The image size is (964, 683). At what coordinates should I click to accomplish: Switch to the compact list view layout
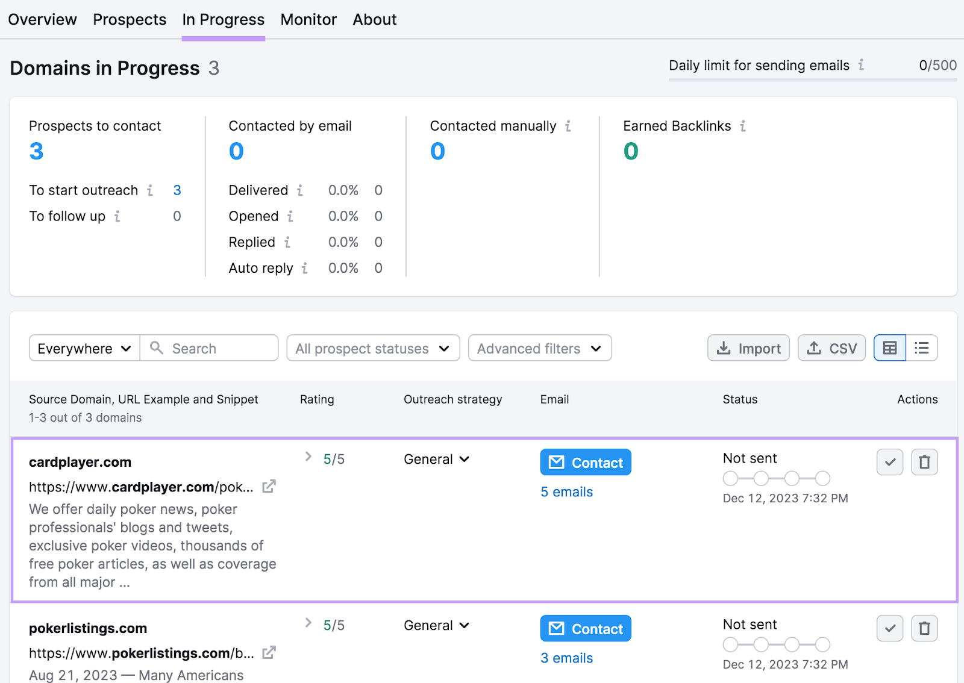(922, 348)
